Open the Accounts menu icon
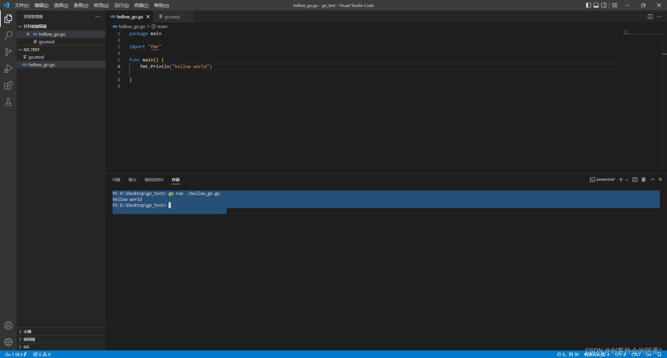The width and height of the screenshot is (667, 358). pos(8,325)
